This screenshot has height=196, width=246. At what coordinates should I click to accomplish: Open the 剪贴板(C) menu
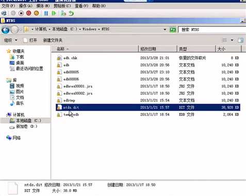pyautogui.click(x=62, y=6)
